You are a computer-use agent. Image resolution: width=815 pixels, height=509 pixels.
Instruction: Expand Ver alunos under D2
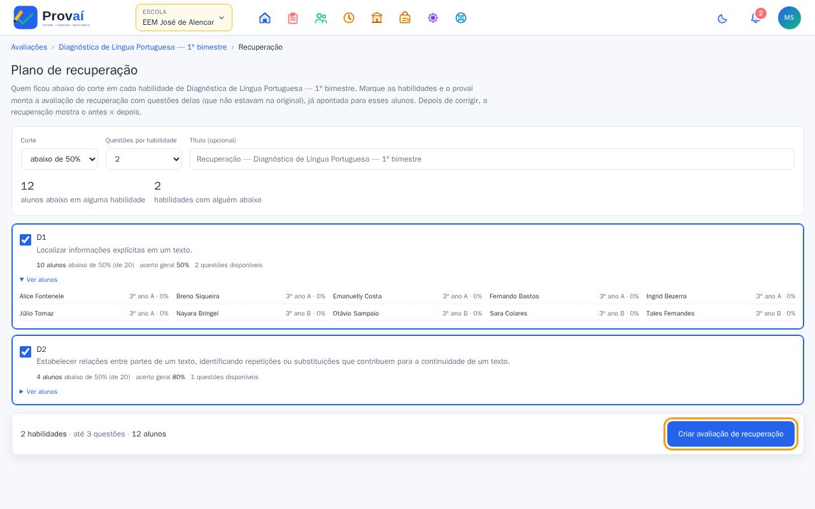tap(39, 392)
